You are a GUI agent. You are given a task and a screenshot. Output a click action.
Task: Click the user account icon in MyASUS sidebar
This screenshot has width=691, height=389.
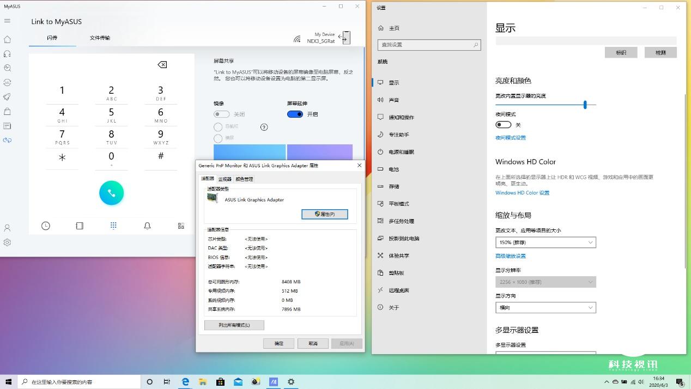click(x=8, y=228)
